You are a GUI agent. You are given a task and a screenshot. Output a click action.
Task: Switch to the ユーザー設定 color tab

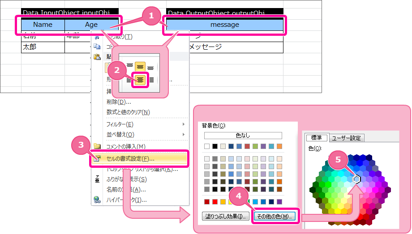pyautogui.click(x=346, y=138)
